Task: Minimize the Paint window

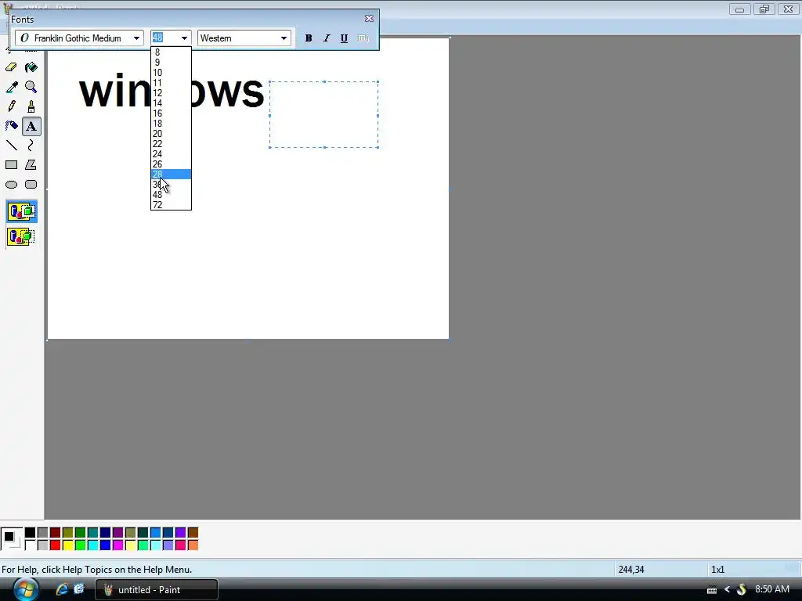Action: [739, 9]
